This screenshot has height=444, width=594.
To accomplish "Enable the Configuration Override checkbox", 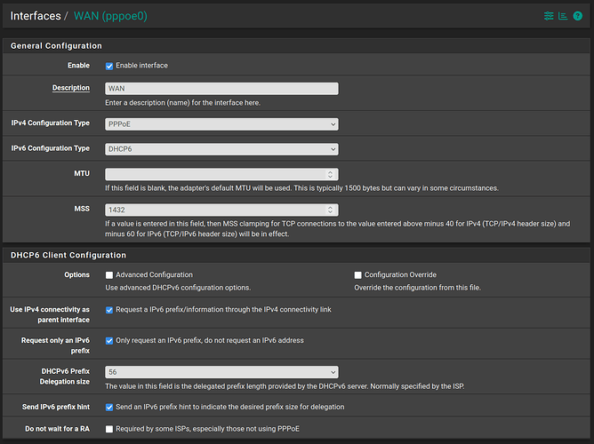I will [x=358, y=275].
